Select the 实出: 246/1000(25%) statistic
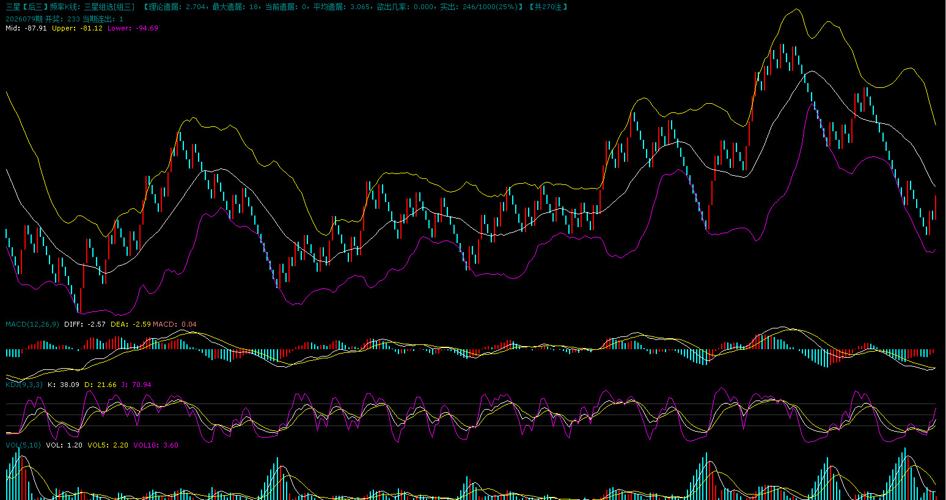 point(479,7)
